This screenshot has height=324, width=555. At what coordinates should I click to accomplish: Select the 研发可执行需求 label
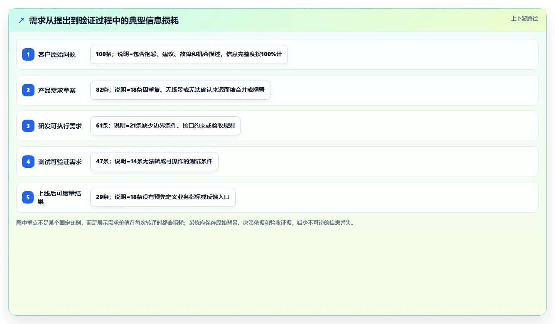click(60, 126)
